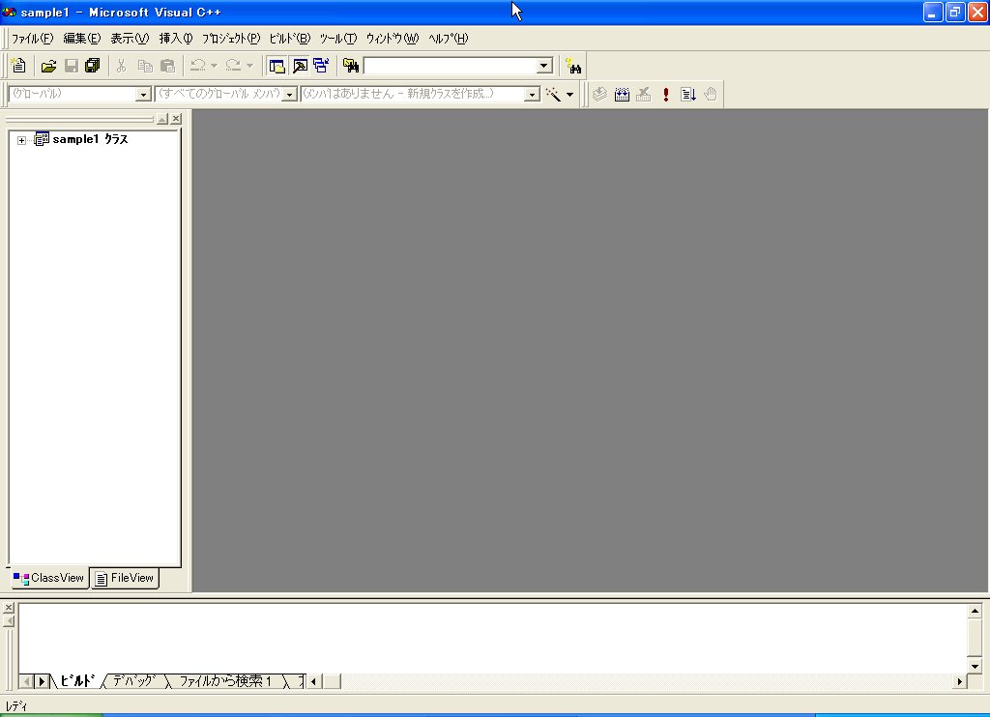Run program with red exclamation icon
This screenshot has height=717, width=990.
coord(665,94)
